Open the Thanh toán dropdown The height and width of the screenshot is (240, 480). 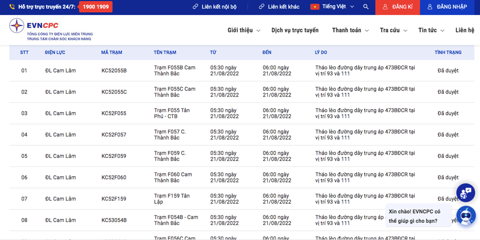tap(350, 30)
